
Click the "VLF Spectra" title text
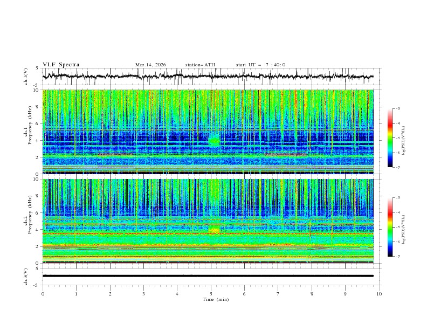click(x=61, y=65)
